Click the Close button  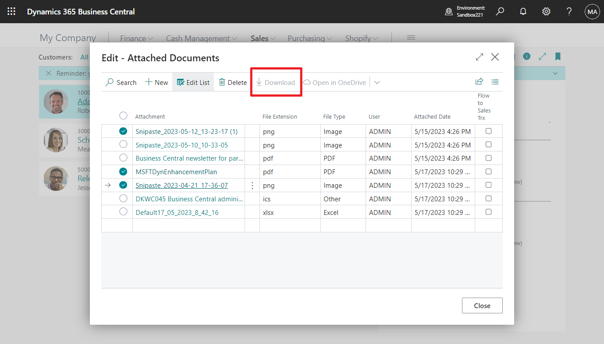(x=482, y=305)
